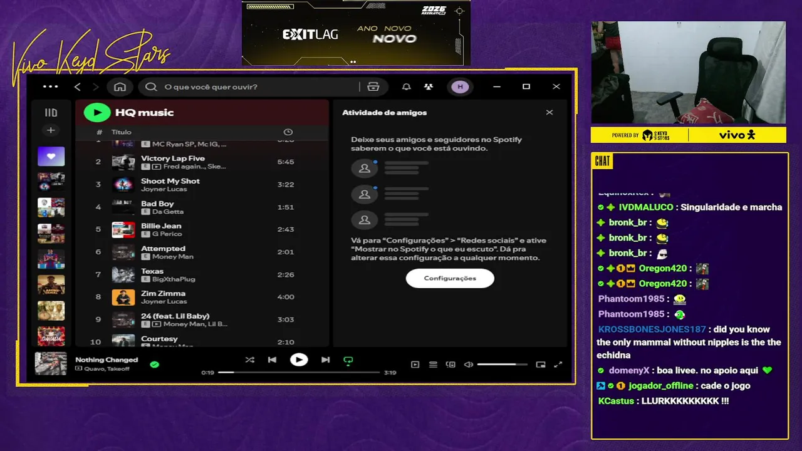Toggle the green saved checkmark for Nothing Changed
The height and width of the screenshot is (451, 802).
(155, 364)
